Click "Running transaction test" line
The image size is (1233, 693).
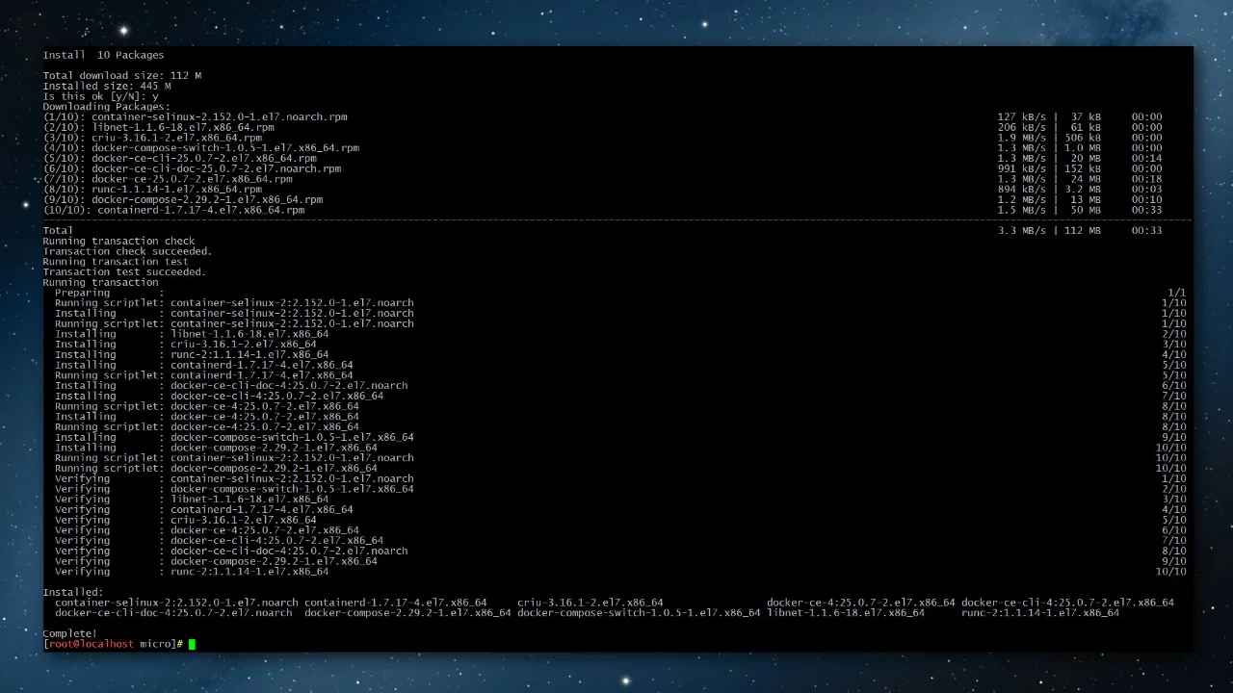point(116,262)
